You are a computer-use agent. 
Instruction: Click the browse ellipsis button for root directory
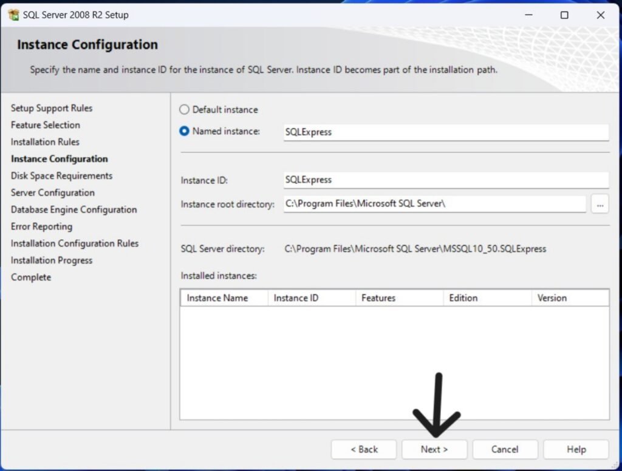coord(600,205)
